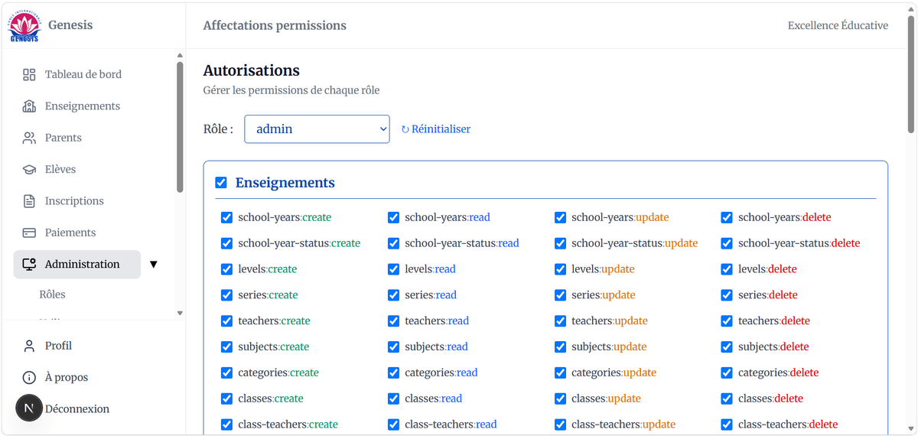The height and width of the screenshot is (436, 918).
Task: Click the round N badge icon
Action: 29,408
